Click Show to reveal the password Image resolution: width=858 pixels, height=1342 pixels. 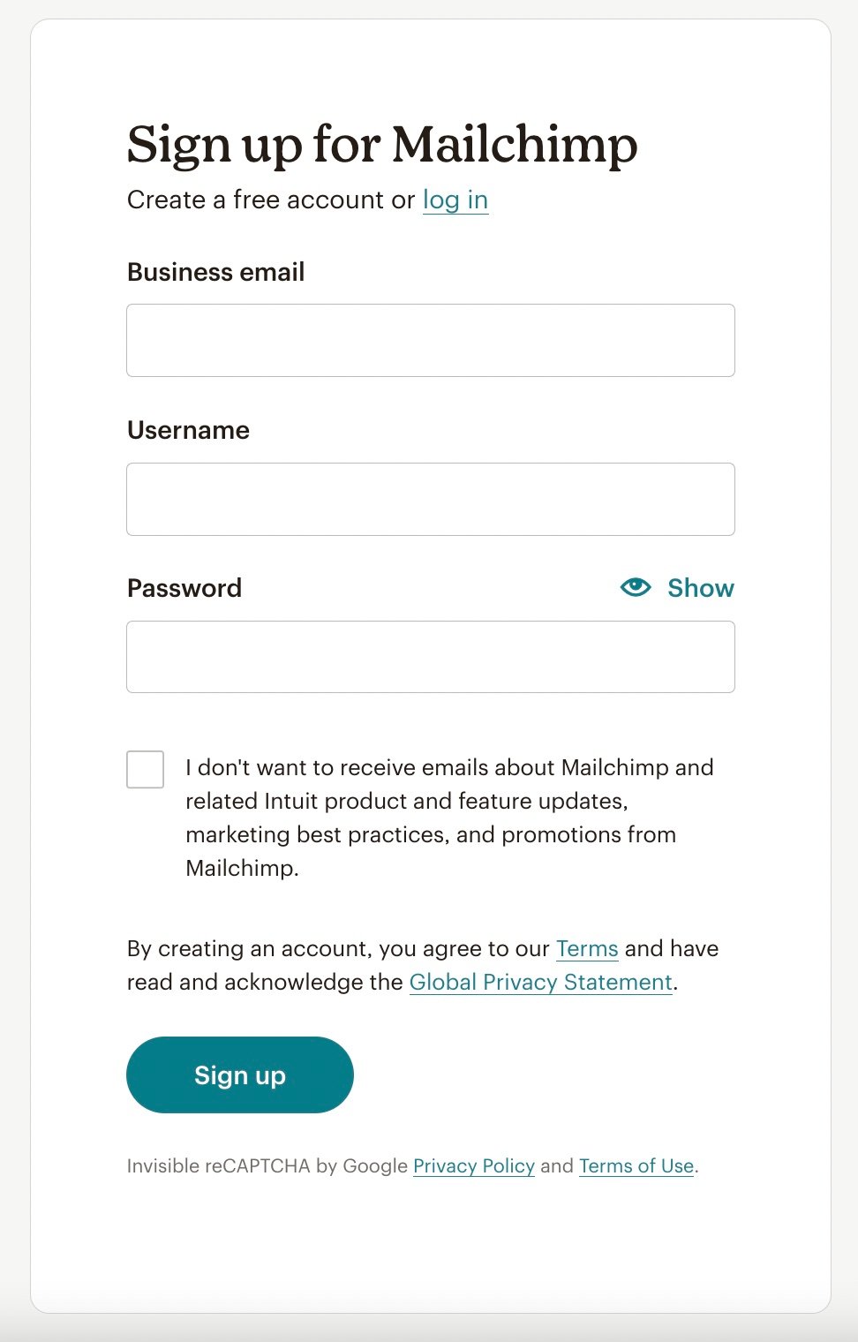(700, 587)
